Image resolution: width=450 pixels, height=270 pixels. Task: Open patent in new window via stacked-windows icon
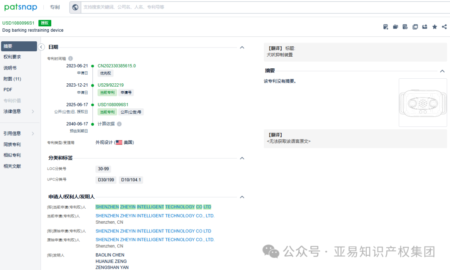coord(415,27)
